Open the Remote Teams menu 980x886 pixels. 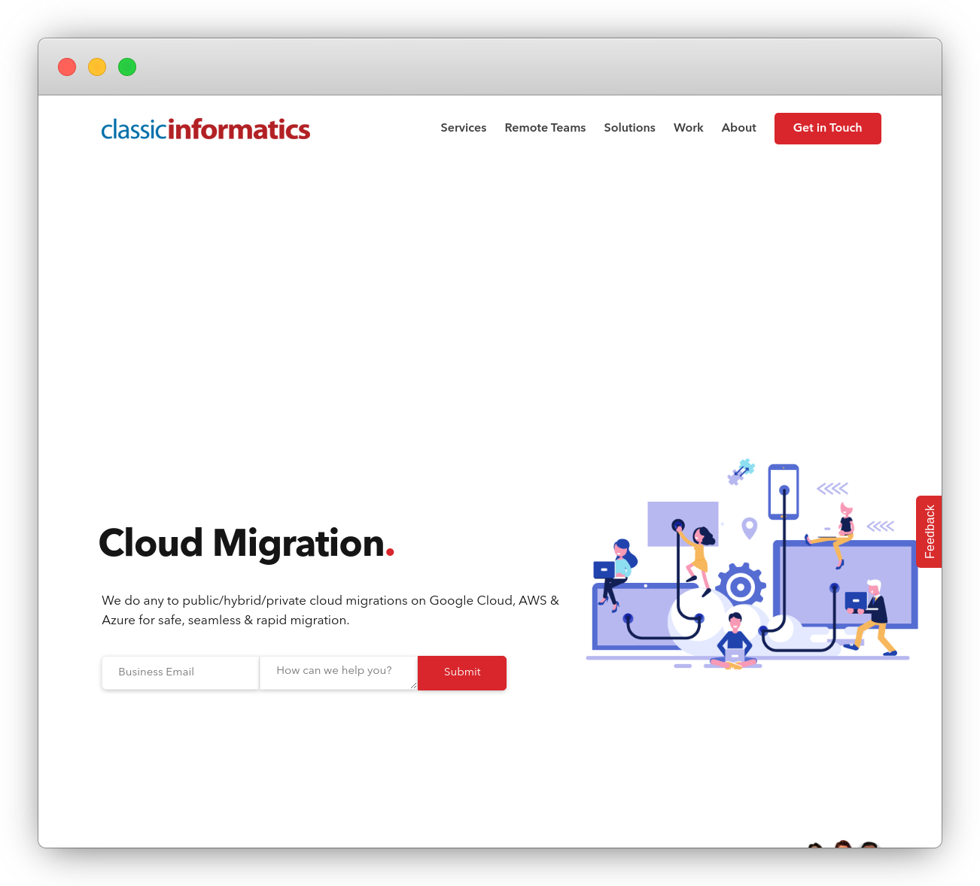coord(545,128)
